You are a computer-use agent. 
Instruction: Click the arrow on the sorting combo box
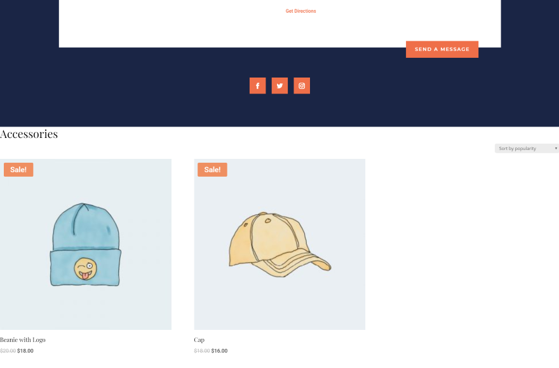555,148
